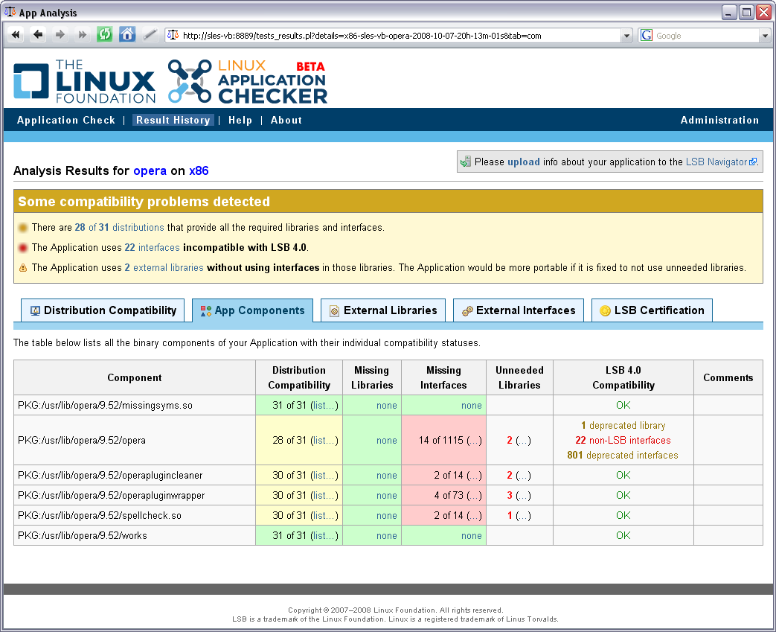The width and height of the screenshot is (776, 632).
Task: Click the fast forward double arrow button
Action: tap(82, 35)
